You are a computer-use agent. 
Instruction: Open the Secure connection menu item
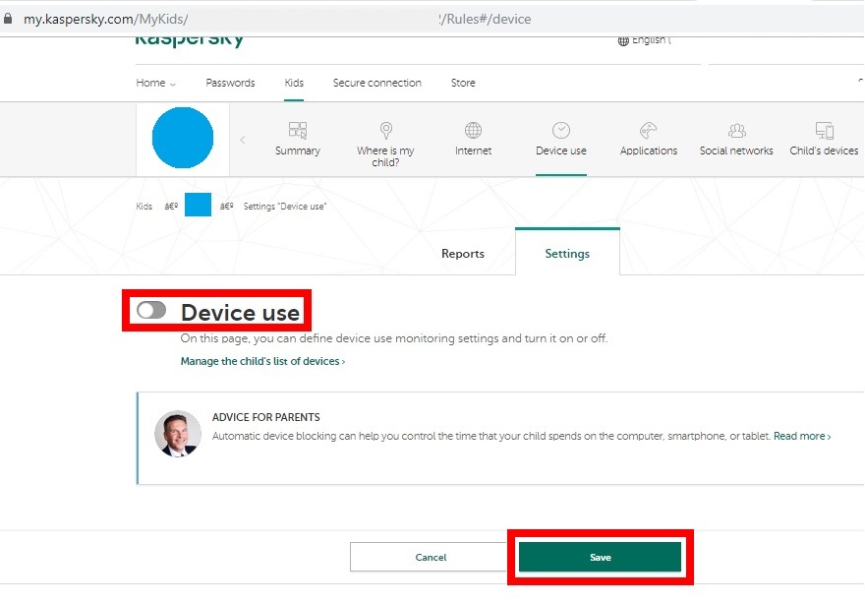click(x=376, y=83)
